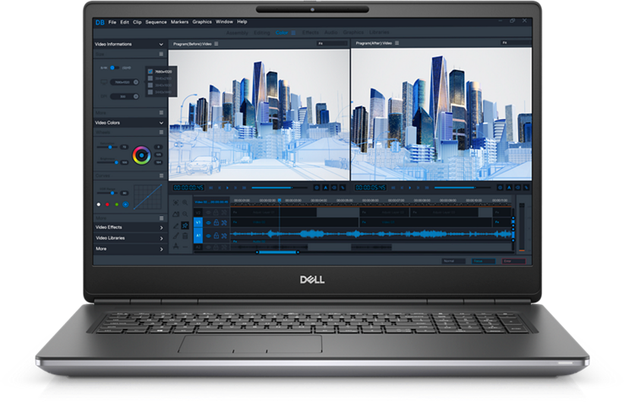
Task: Click the HDR Range slider handle
Action: click(112, 193)
